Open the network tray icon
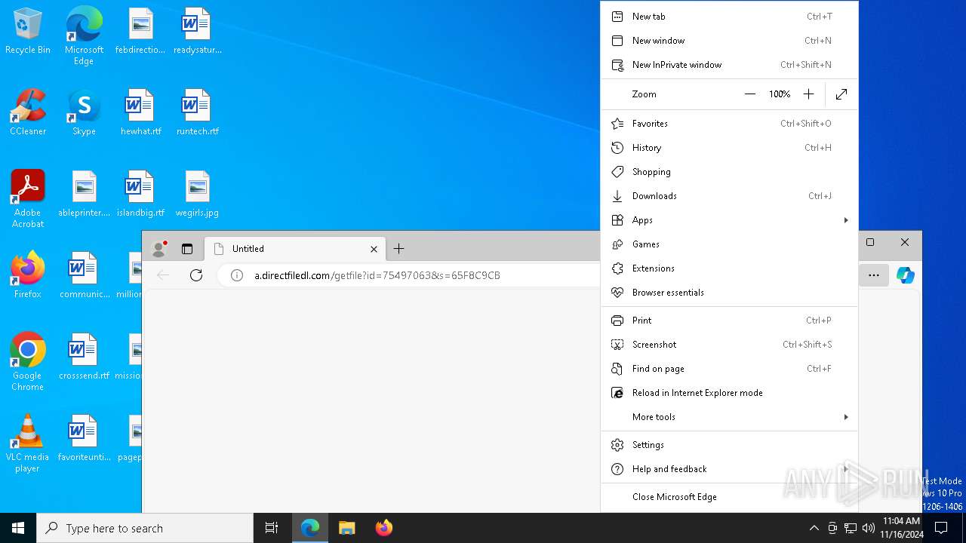This screenshot has height=543, width=966. 851,528
